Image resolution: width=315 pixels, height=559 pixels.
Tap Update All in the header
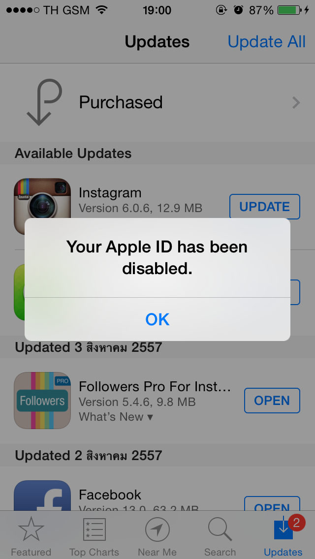[266, 42]
